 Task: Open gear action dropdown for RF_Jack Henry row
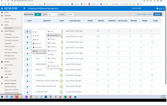(x=28, y=76)
